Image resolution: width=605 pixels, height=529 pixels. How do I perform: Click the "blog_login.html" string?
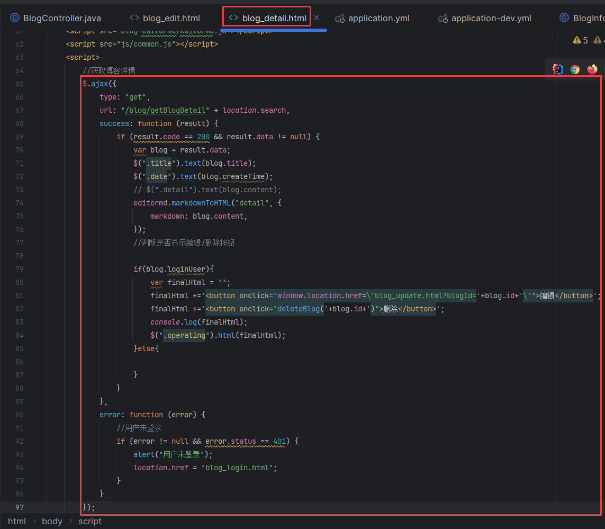(237, 468)
